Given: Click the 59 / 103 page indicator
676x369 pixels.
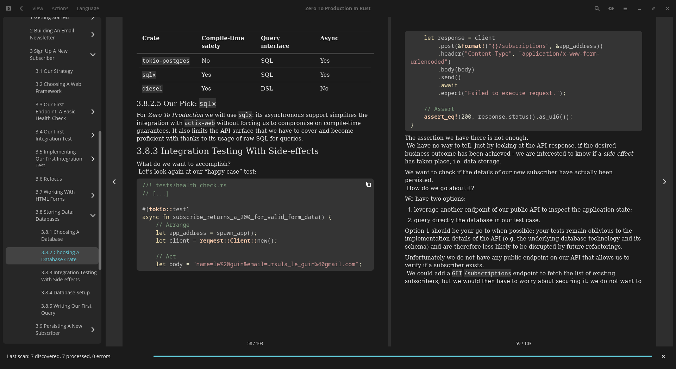Looking at the screenshot, I should click(x=523, y=343).
